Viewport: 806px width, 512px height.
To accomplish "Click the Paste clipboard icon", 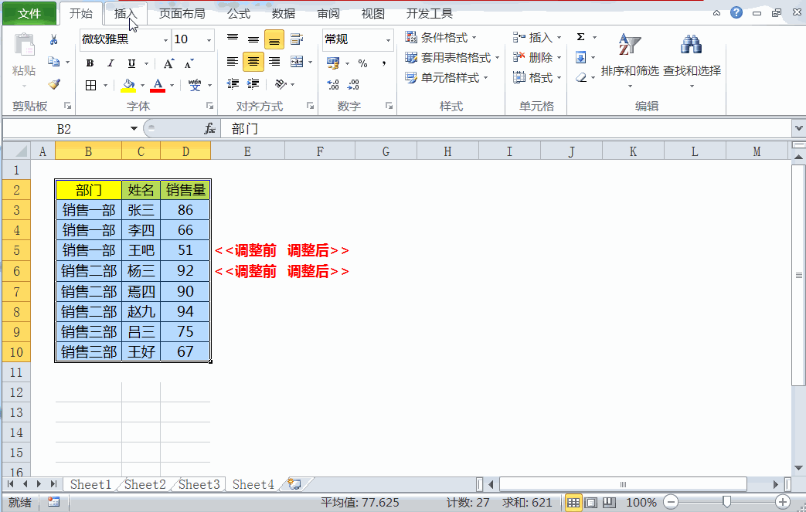I will pyautogui.click(x=24, y=46).
